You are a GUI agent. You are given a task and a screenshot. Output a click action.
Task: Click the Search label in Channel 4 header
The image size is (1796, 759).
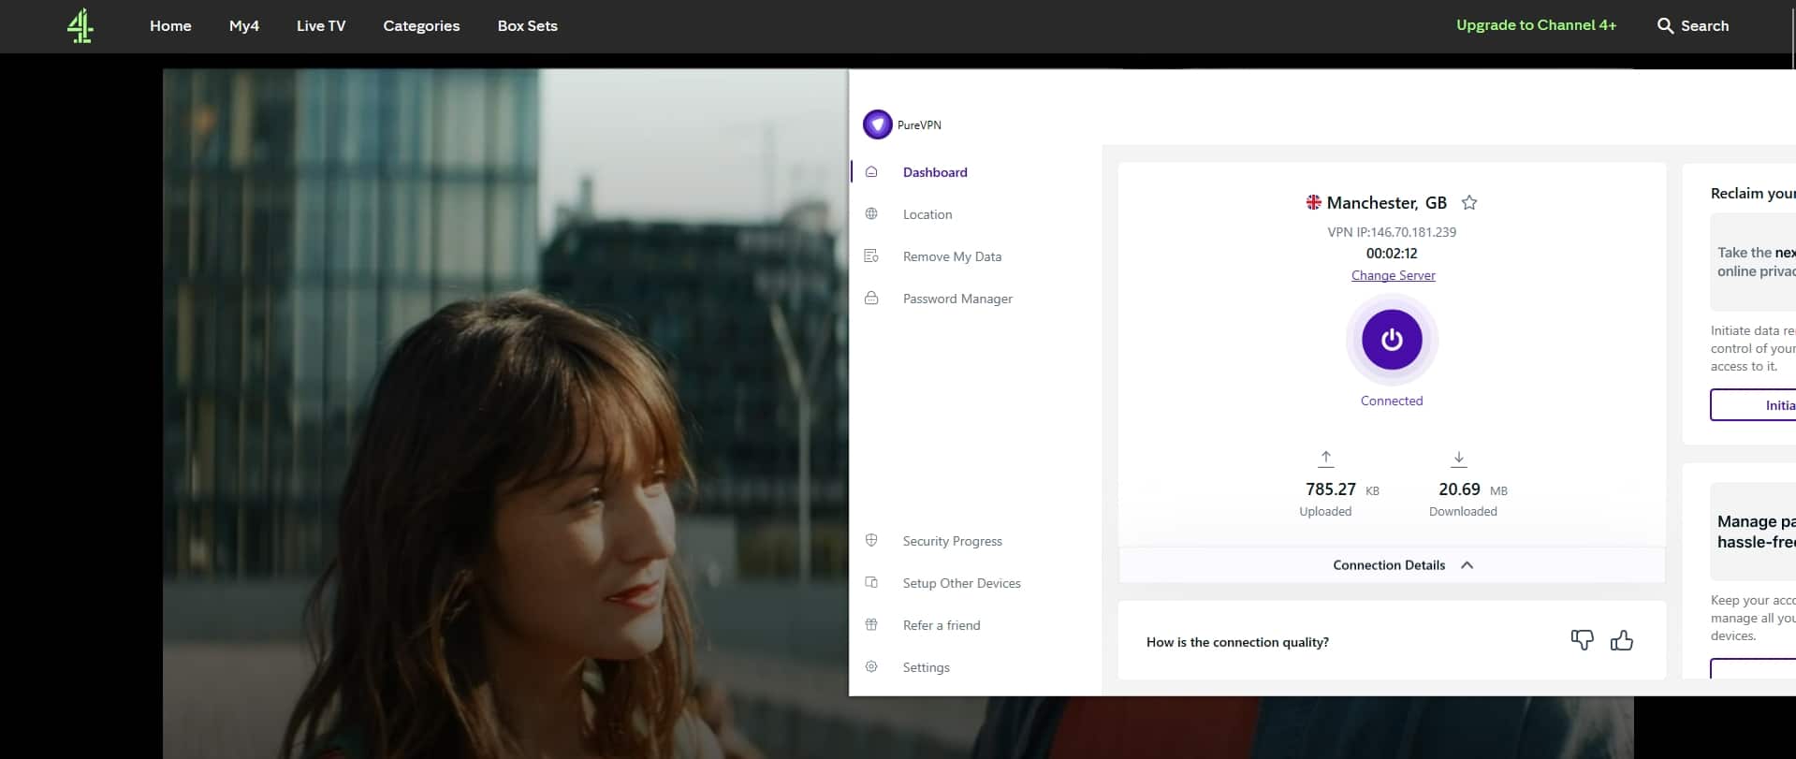1704,26
